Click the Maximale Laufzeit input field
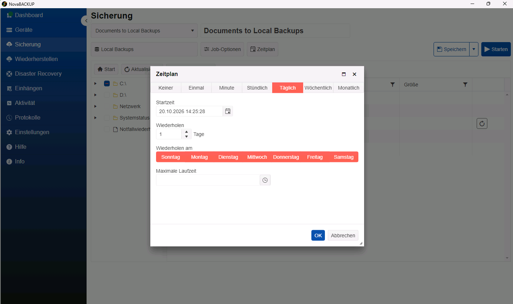This screenshot has height=304, width=513. click(208, 180)
